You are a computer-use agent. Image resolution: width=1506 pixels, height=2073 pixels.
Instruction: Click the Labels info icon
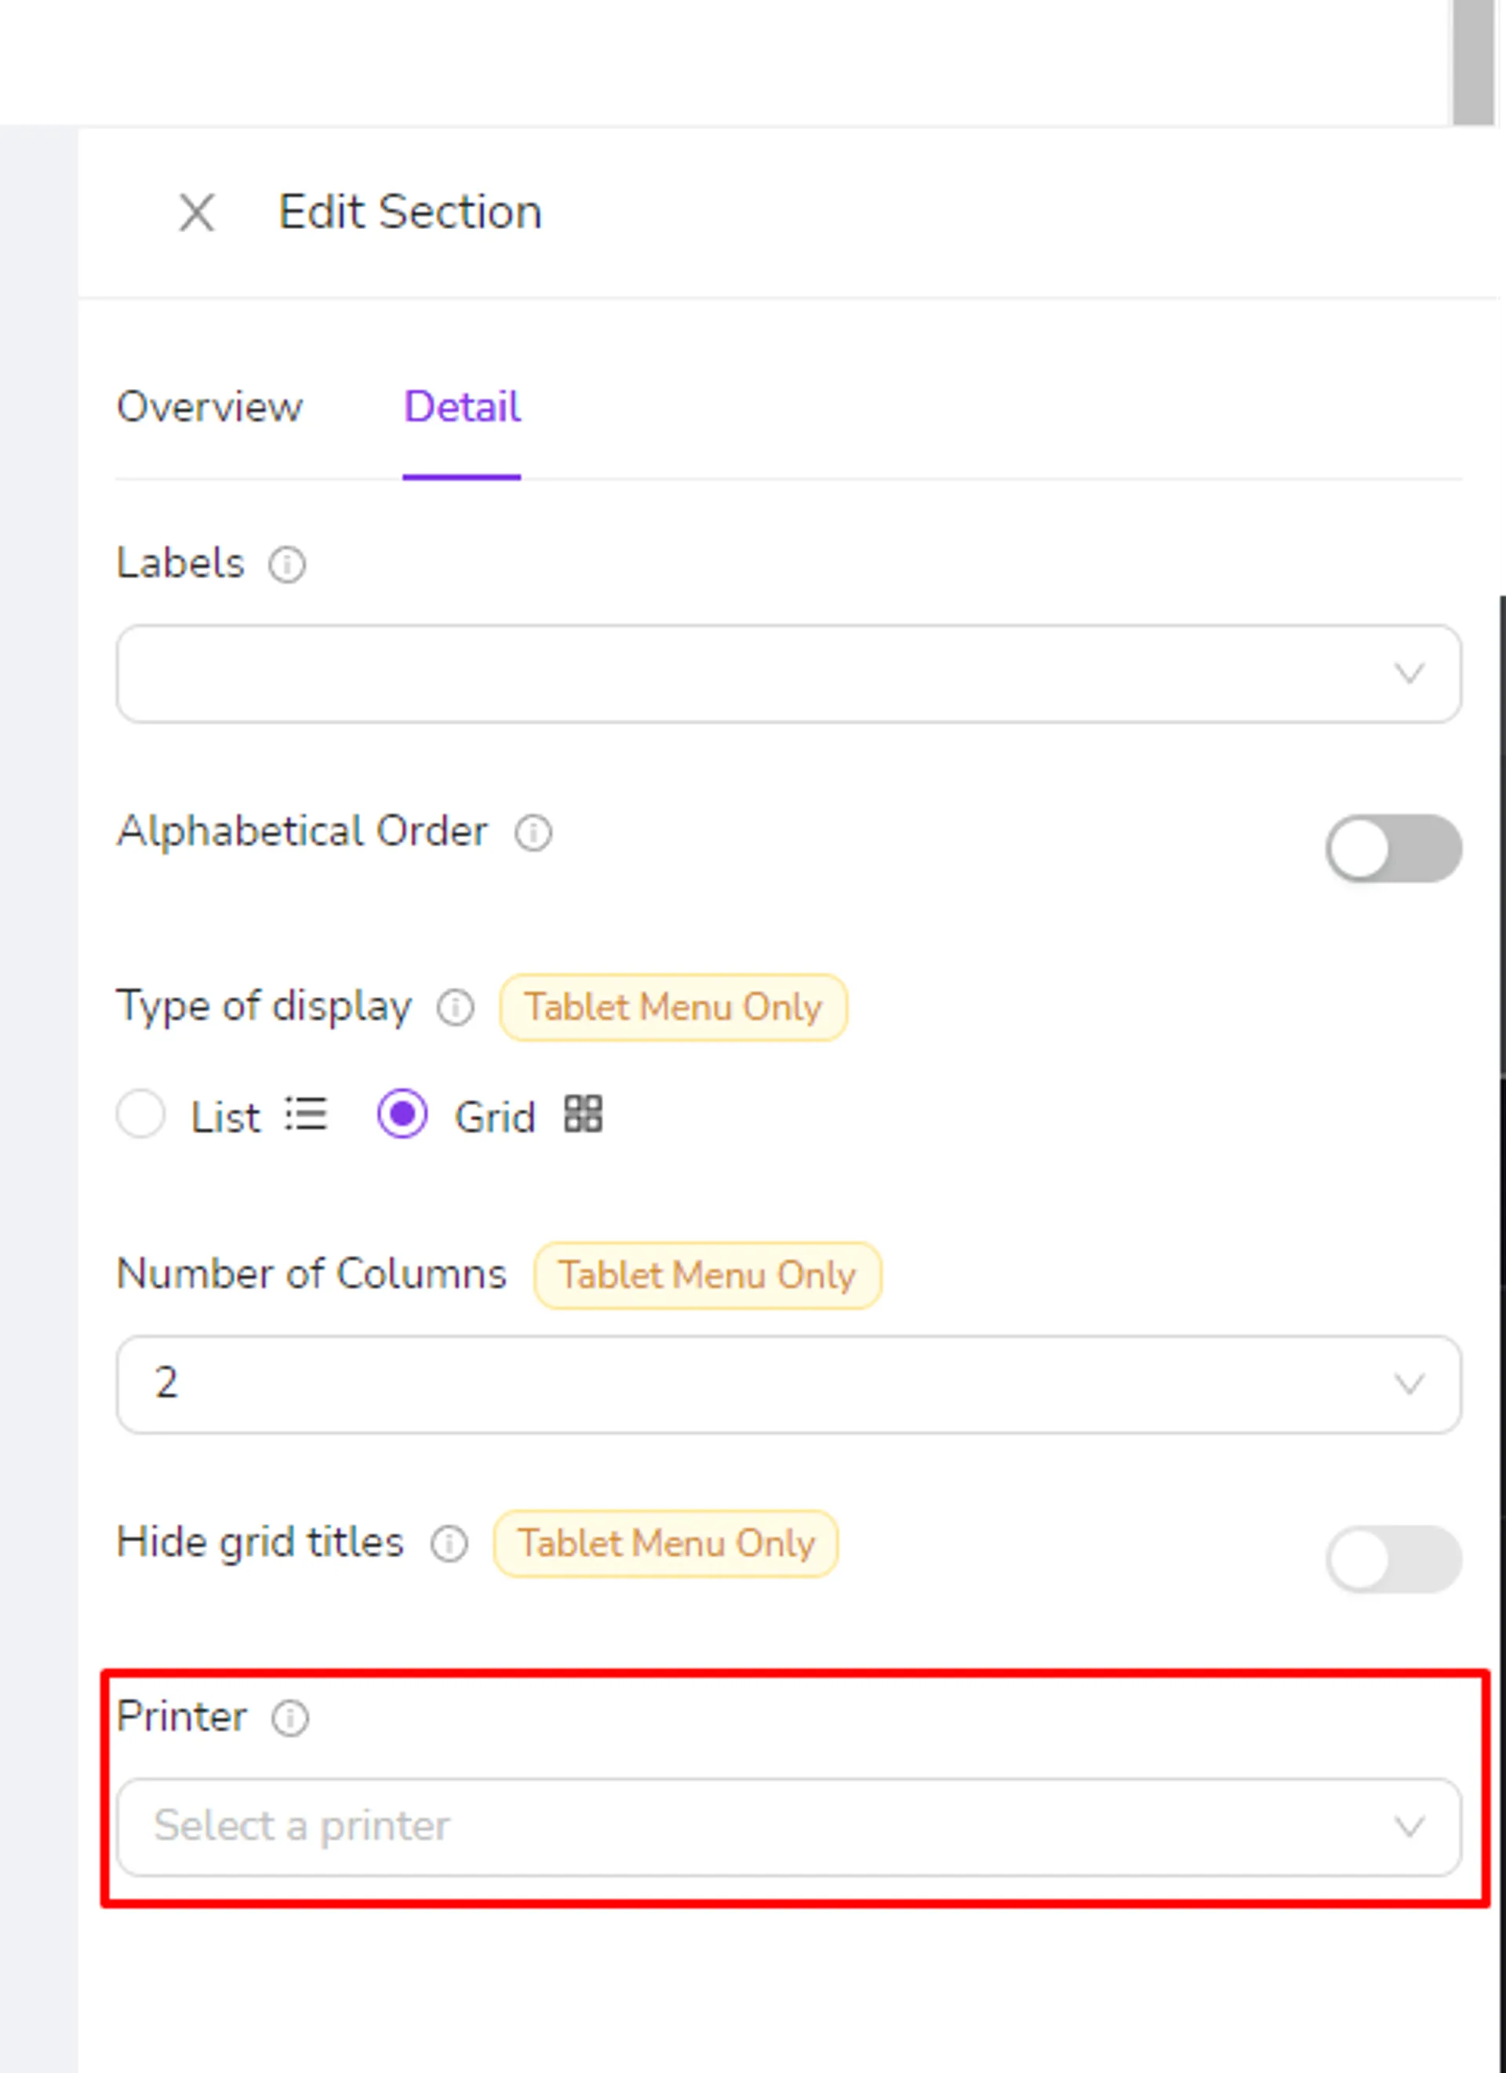pyautogui.click(x=287, y=565)
